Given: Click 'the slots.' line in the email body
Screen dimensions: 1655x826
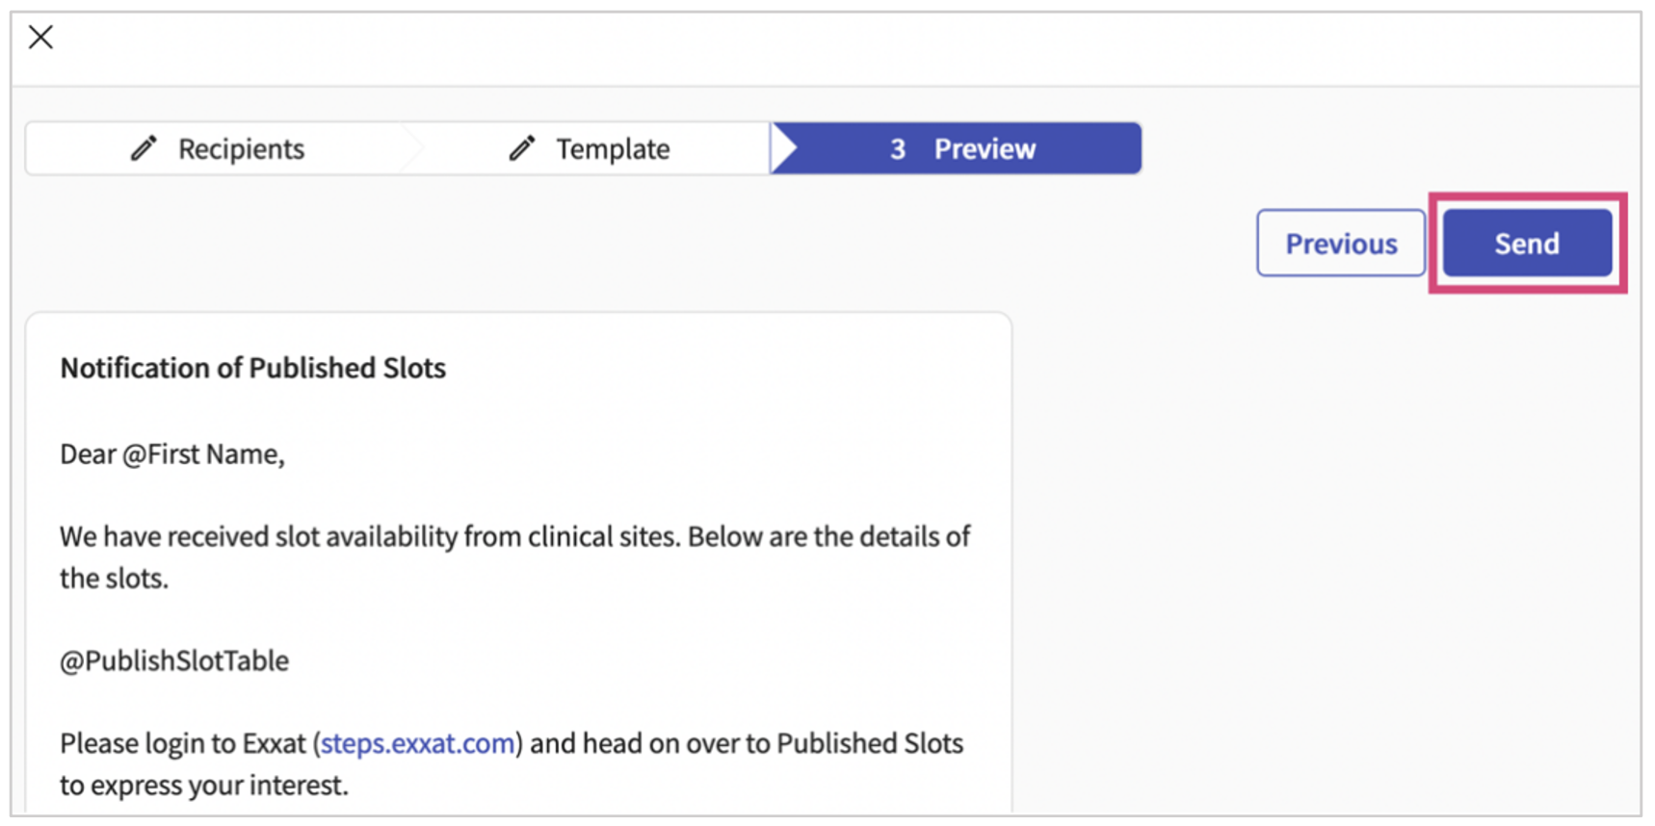Looking at the screenshot, I should (x=114, y=578).
